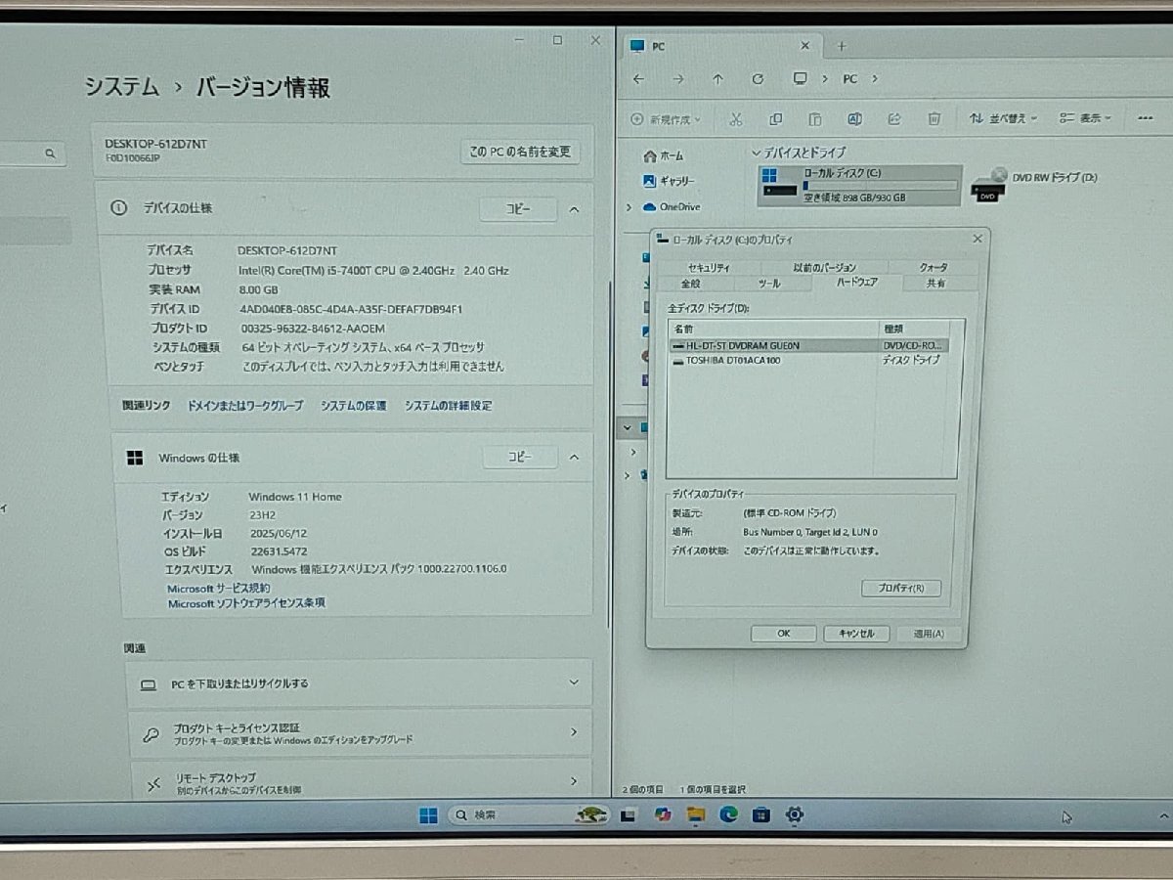Click the chevron after PC in address bar
The image size is (1173, 880).
tap(874, 79)
